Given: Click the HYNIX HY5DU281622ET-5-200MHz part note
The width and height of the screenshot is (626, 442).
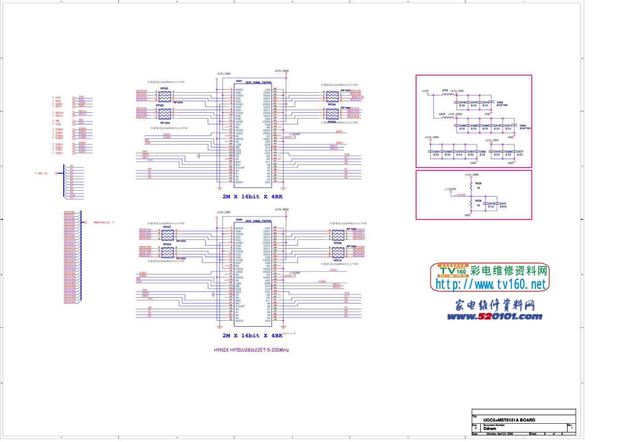Looking at the screenshot, I should [251, 350].
